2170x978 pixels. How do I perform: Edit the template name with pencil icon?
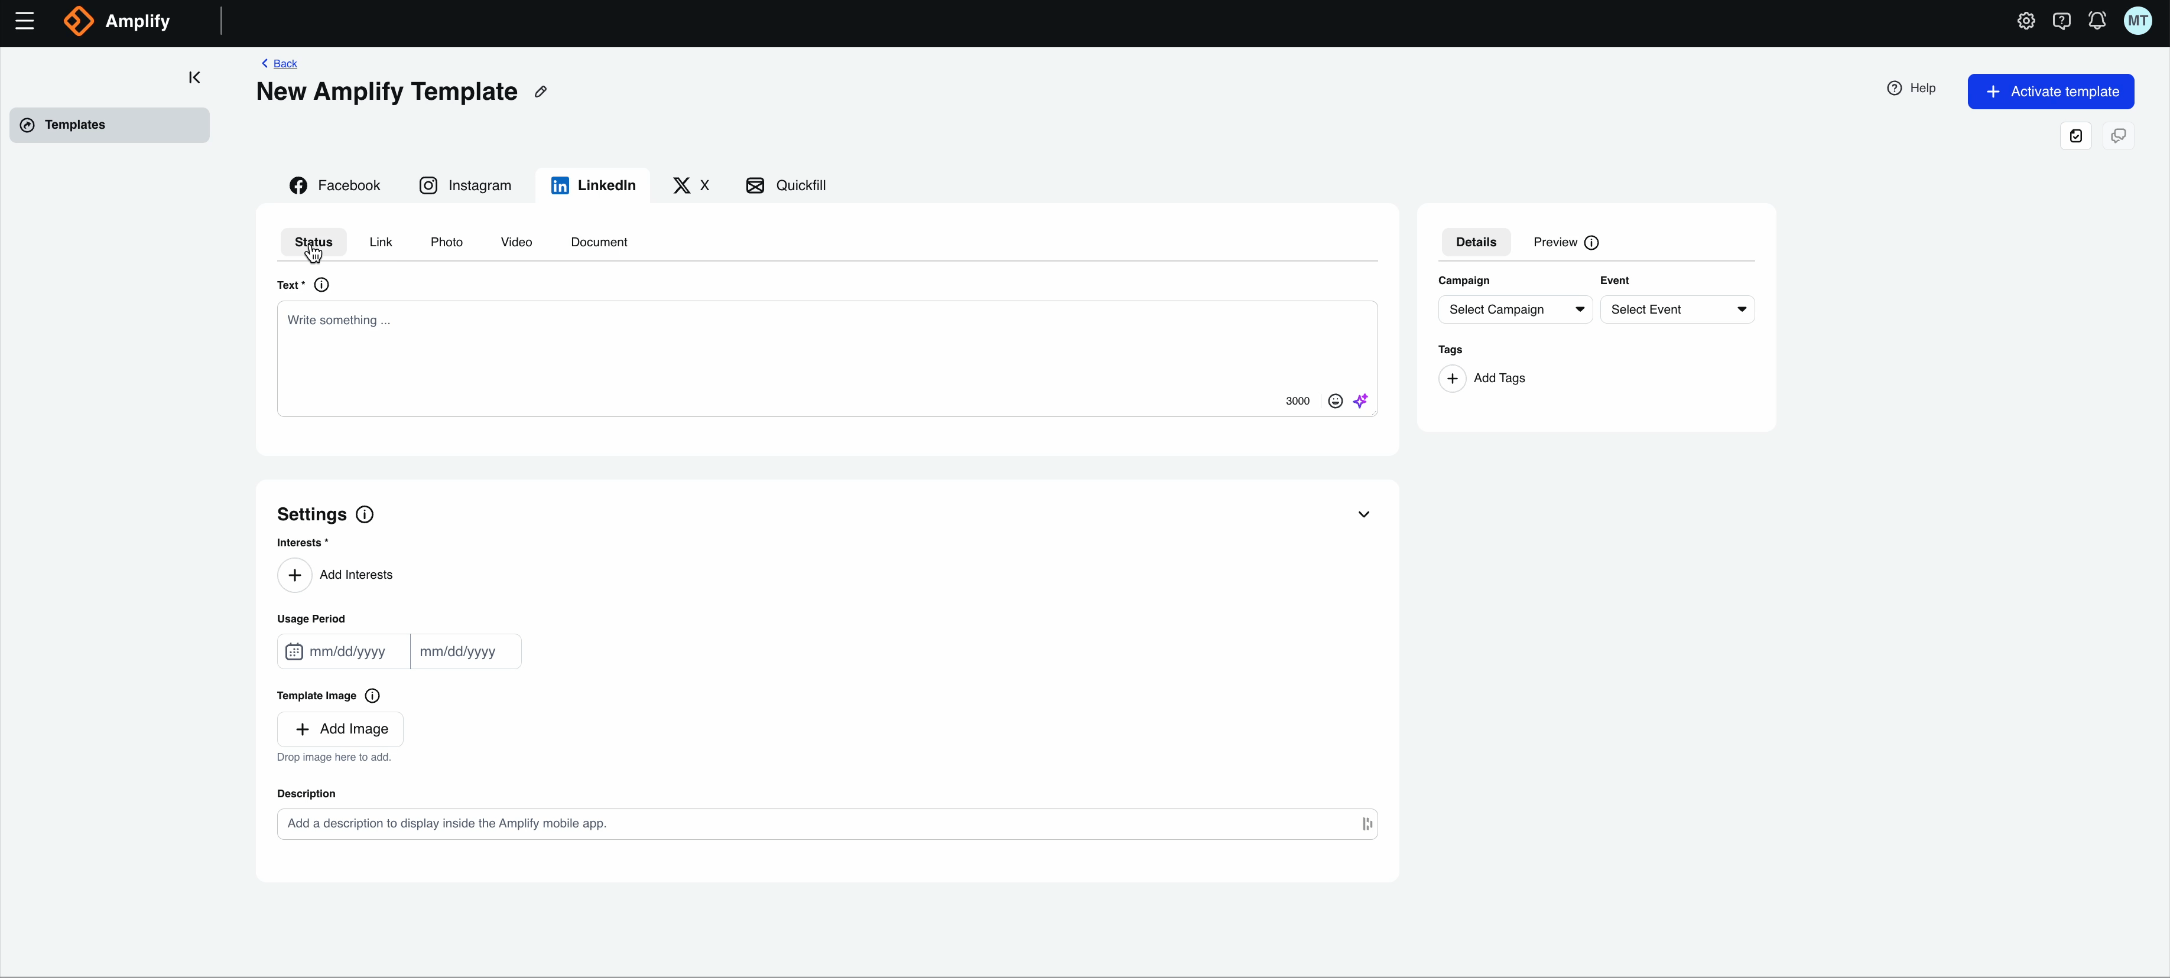(x=541, y=92)
